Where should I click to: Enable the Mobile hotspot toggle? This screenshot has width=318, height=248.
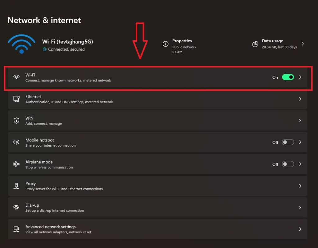[288, 142]
